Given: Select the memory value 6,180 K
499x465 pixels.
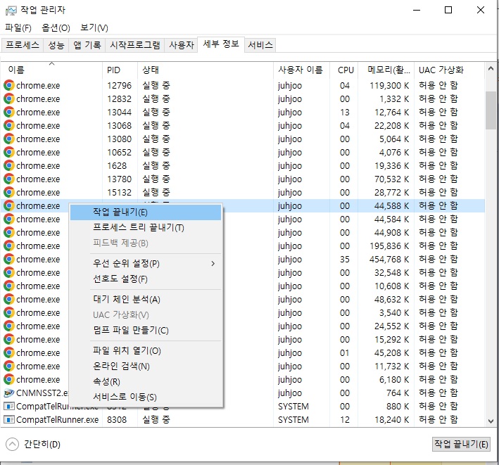Looking at the screenshot, I should tap(394, 379).
